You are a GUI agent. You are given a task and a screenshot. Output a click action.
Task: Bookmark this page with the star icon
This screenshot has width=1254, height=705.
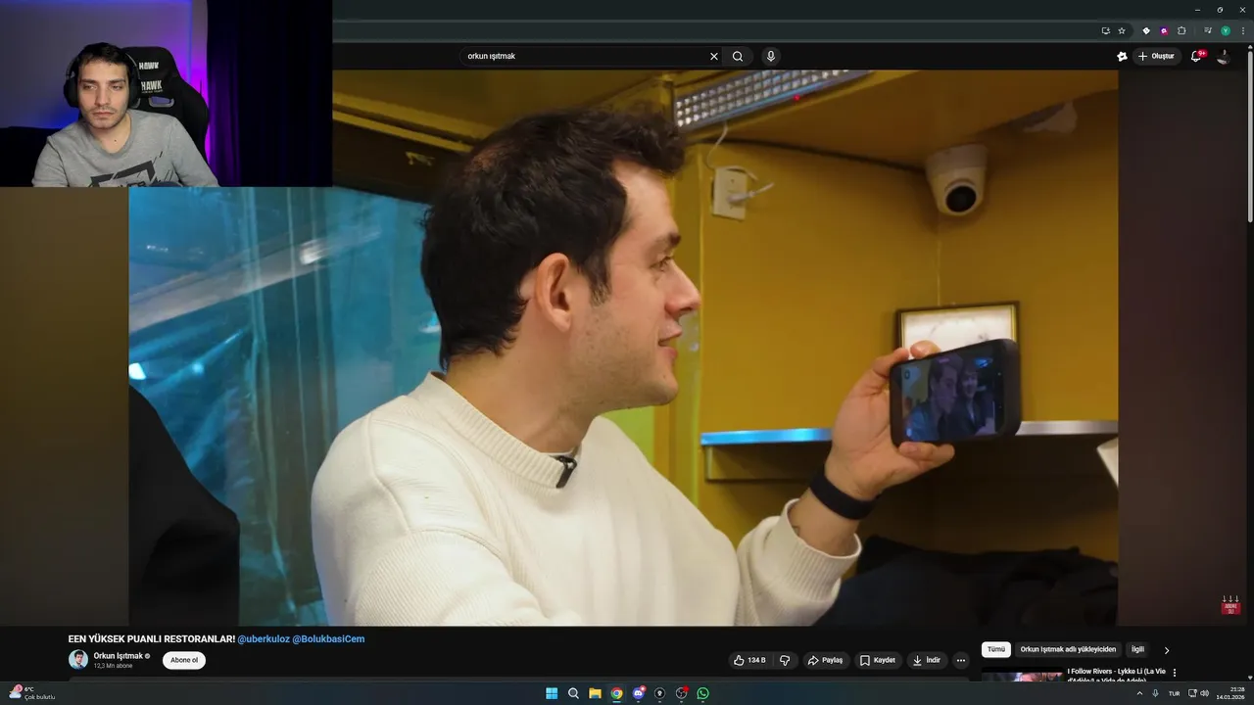(1122, 30)
